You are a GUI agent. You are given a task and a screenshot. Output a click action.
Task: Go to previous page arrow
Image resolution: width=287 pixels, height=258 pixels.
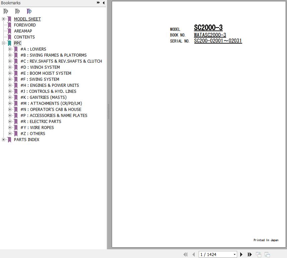point(193,254)
